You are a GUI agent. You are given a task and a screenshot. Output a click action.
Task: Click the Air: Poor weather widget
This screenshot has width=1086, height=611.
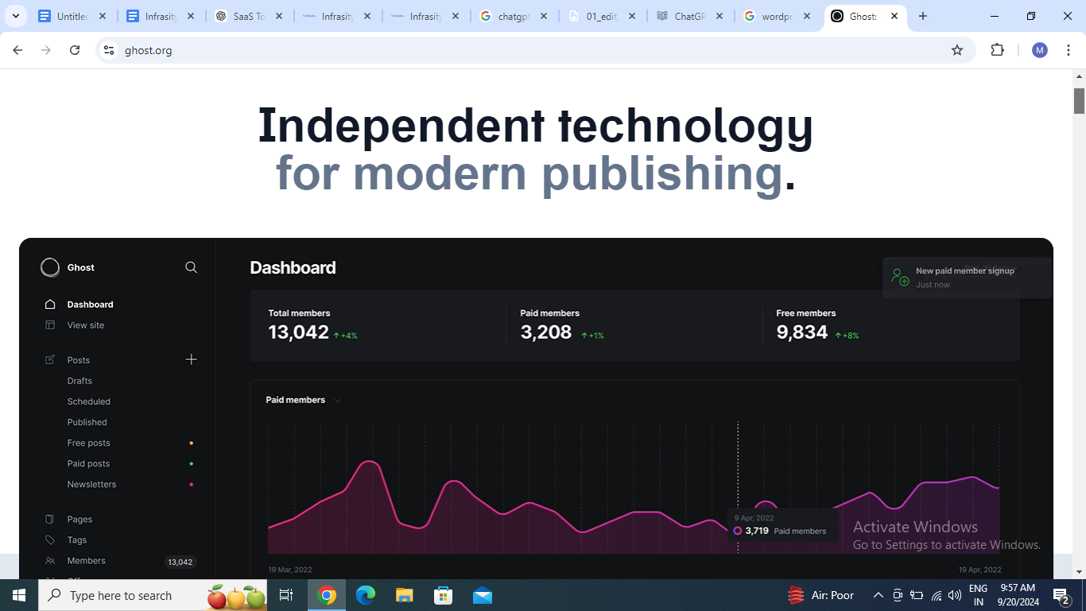[x=821, y=595]
